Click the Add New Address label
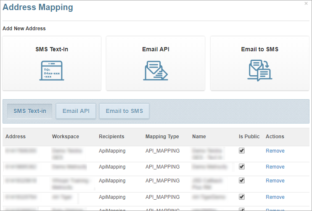 (24, 29)
